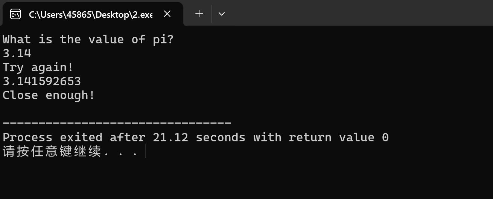
Task: Expand the new tab profile dropdown chevron
Action: tap(222, 14)
